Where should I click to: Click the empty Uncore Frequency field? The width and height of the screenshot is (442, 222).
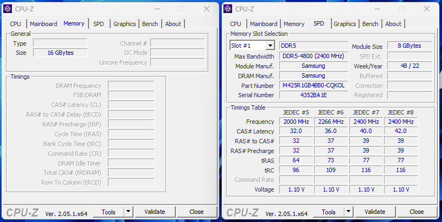pos(177,62)
